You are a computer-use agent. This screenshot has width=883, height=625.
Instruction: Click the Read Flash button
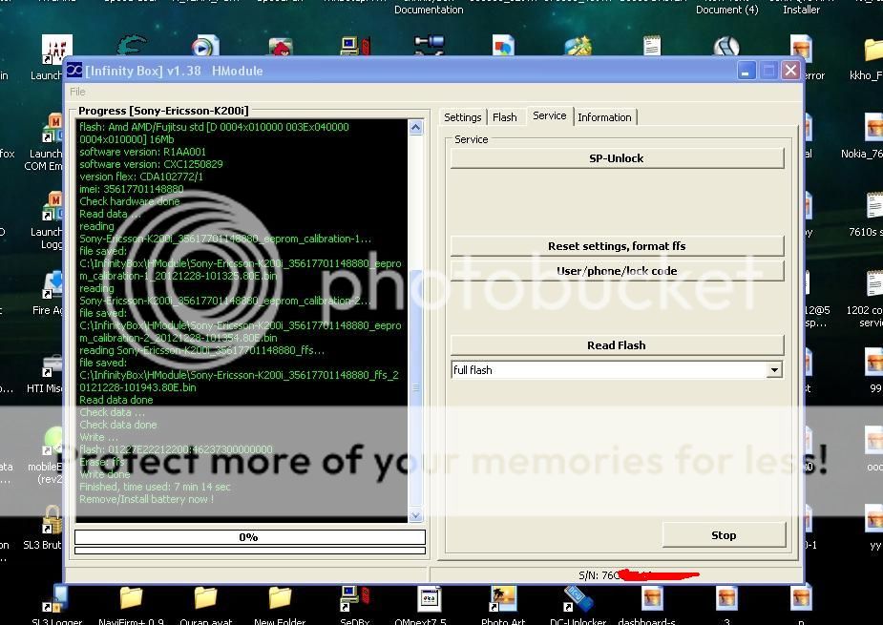click(617, 345)
